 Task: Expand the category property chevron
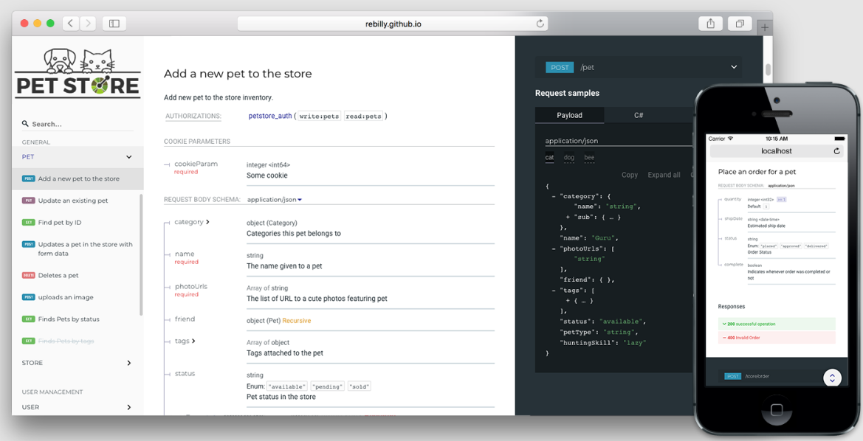tap(207, 222)
